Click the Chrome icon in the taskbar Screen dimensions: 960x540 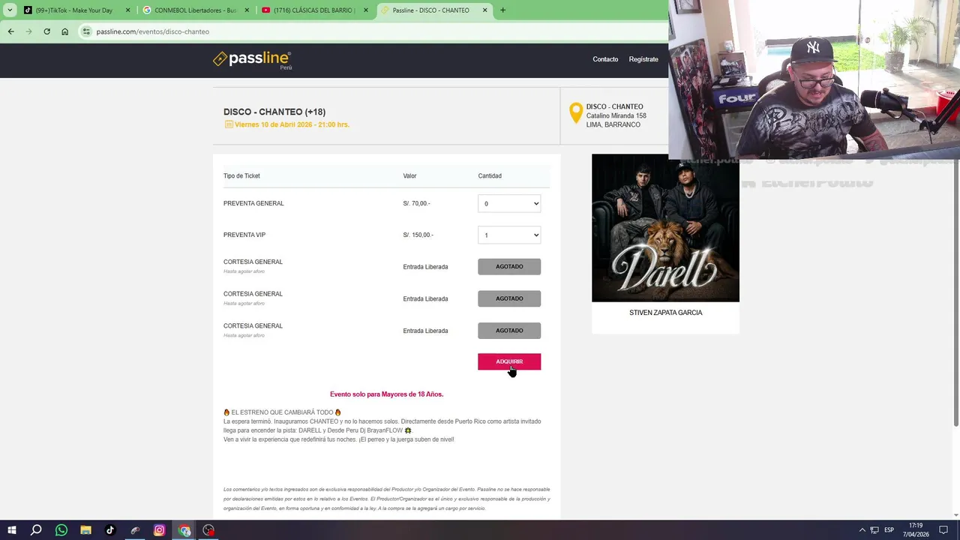click(x=184, y=530)
